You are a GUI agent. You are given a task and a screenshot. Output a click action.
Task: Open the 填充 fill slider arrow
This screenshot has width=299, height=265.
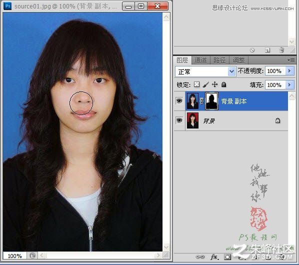(x=289, y=84)
